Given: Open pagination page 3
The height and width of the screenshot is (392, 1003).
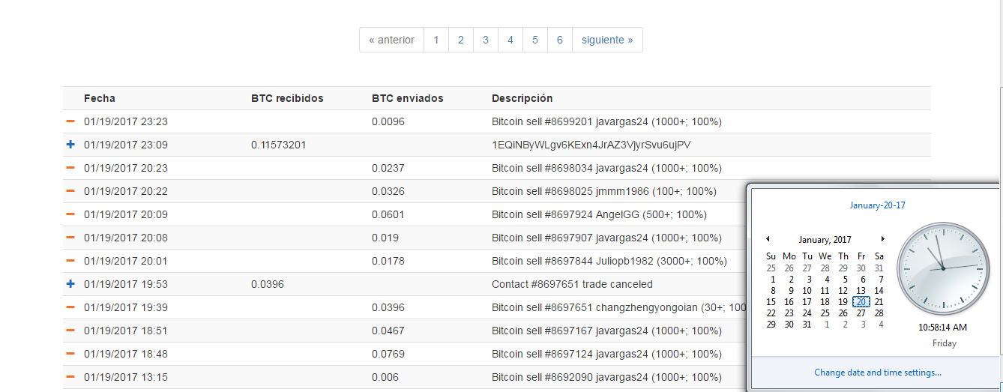Looking at the screenshot, I should click(486, 40).
